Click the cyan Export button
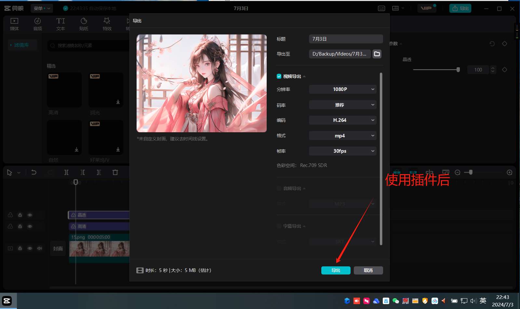The height and width of the screenshot is (309, 520). pos(336,270)
